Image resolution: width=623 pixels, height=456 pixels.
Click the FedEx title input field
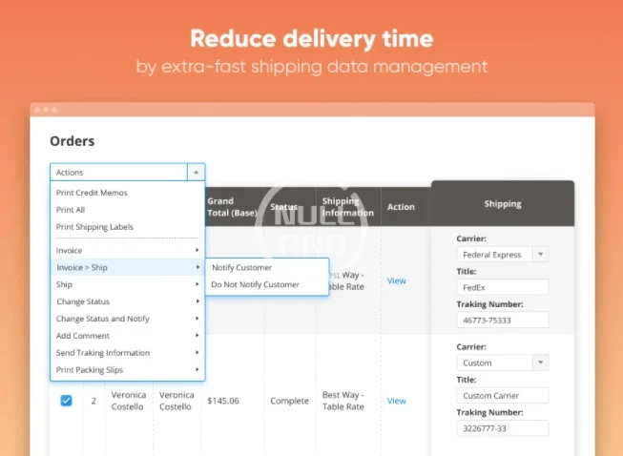tap(502, 287)
